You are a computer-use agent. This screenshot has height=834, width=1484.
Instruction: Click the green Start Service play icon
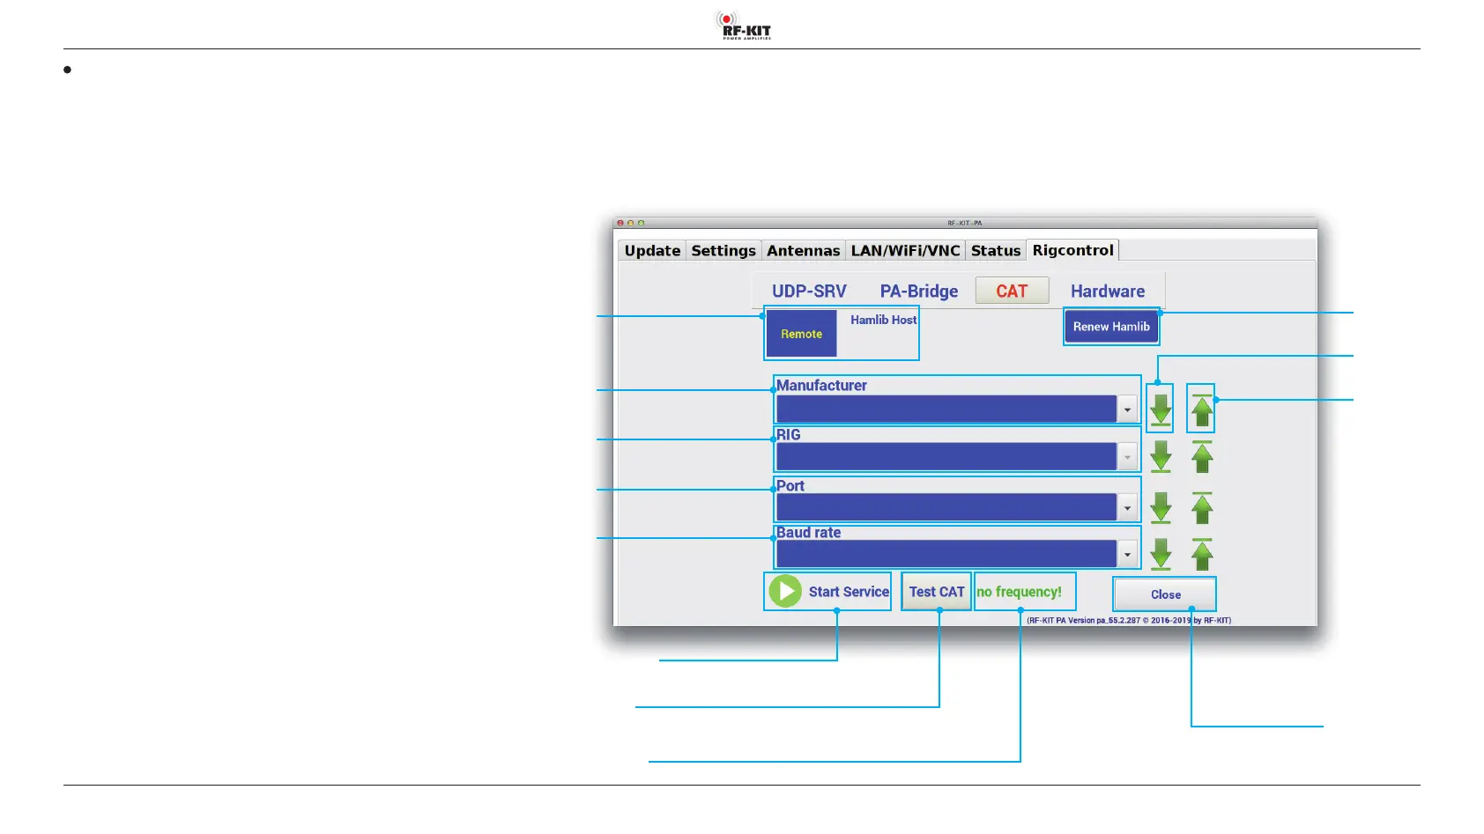[785, 591]
